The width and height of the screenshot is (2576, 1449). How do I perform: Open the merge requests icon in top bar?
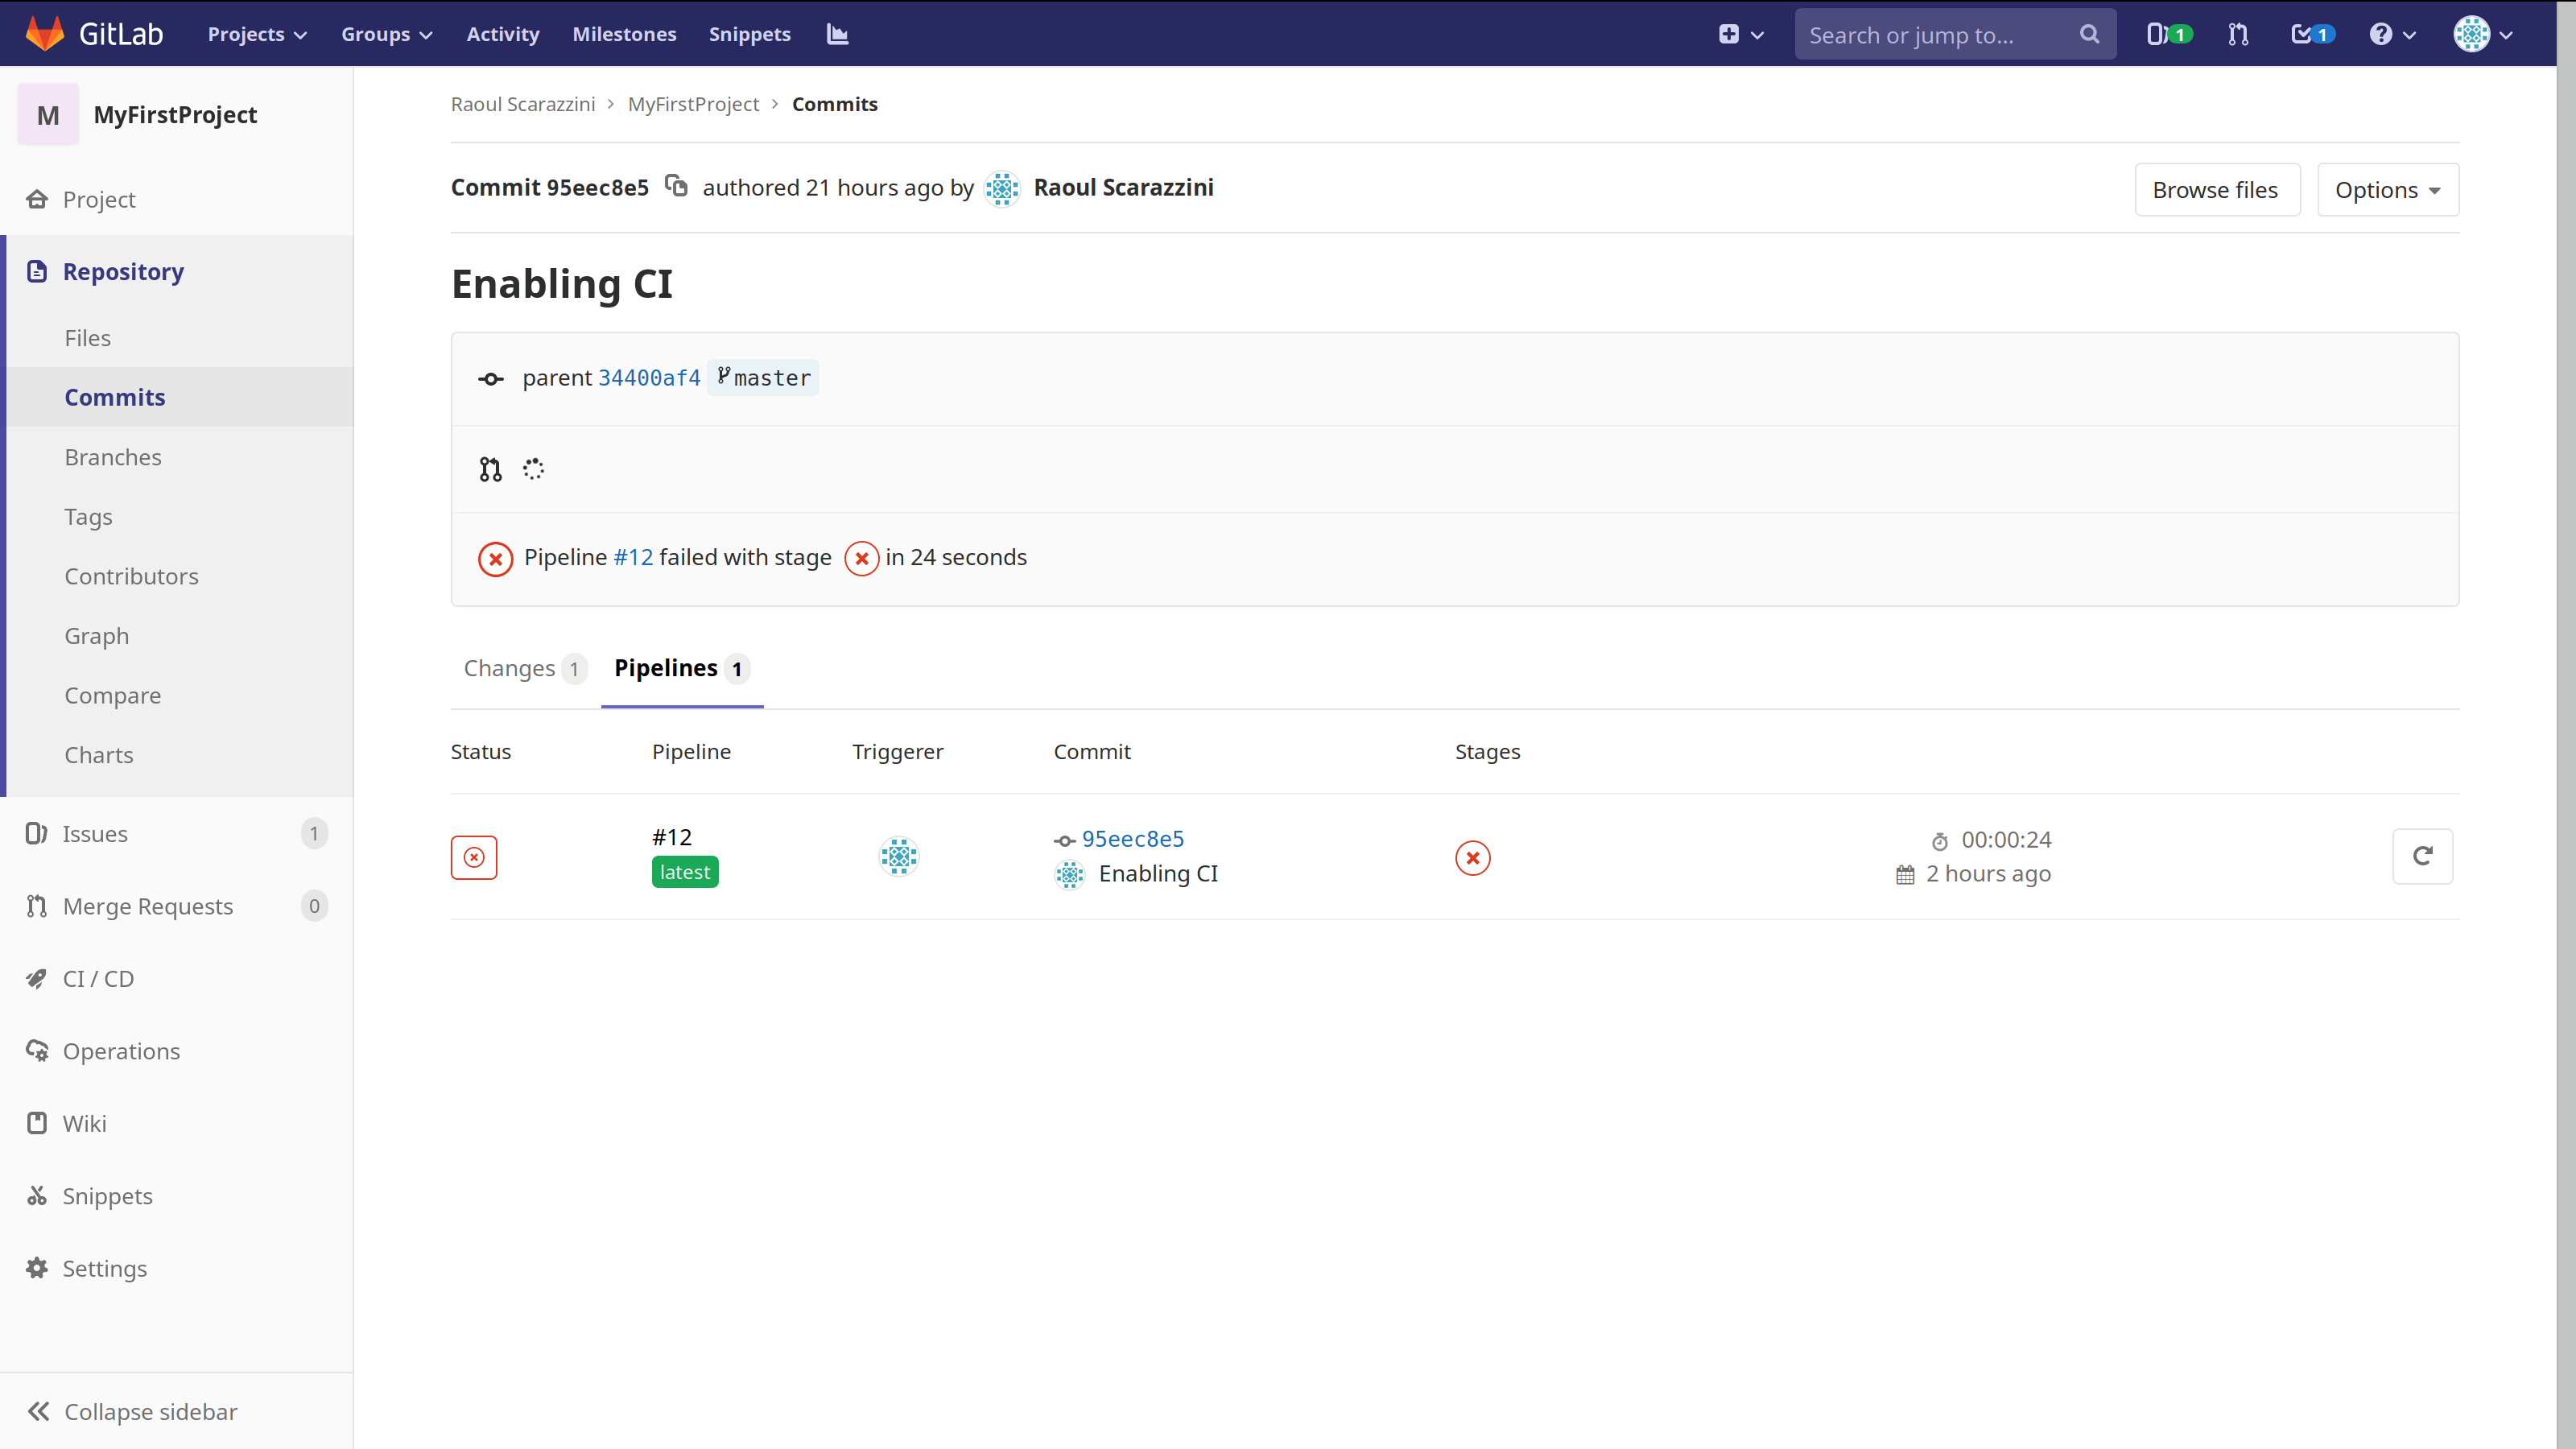tap(2238, 33)
